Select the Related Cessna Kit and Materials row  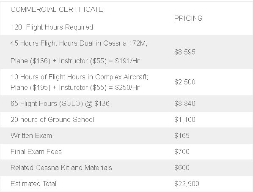click(x=126, y=168)
